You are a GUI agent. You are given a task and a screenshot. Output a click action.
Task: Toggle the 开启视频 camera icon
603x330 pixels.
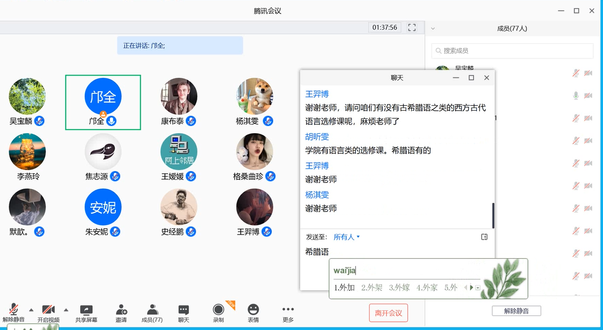pyautogui.click(x=48, y=309)
